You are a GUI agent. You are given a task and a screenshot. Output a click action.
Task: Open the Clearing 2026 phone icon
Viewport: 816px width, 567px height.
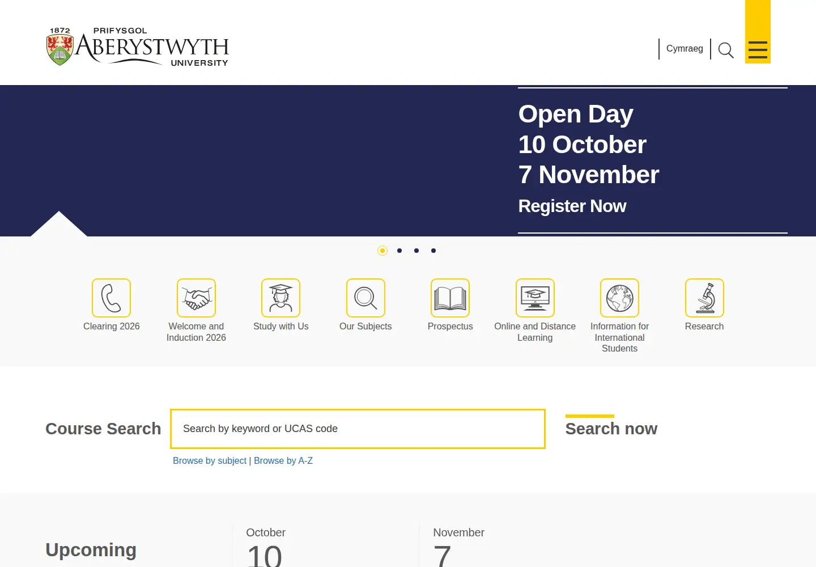pyautogui.click(x=111, y=298)
